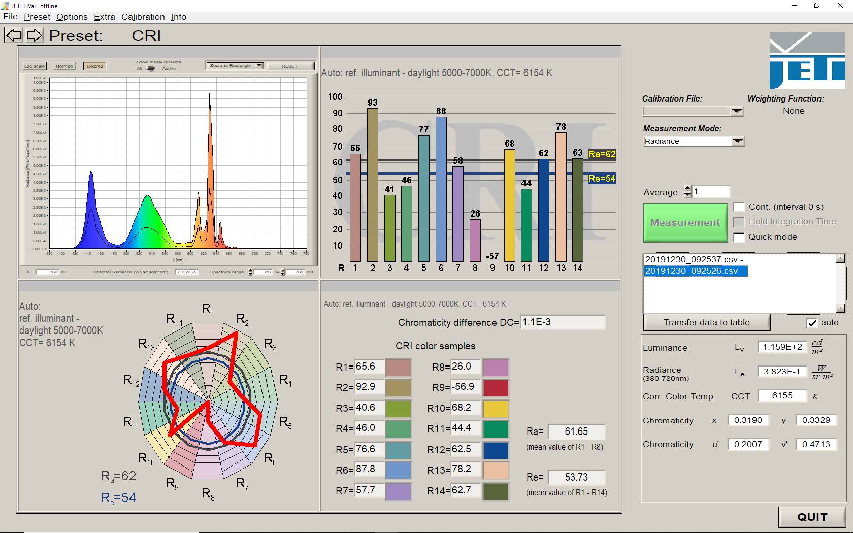Click the spectrum range end stepper
Image resolution: width=853 pixels, height=533 pixels.
coord(283,272)
